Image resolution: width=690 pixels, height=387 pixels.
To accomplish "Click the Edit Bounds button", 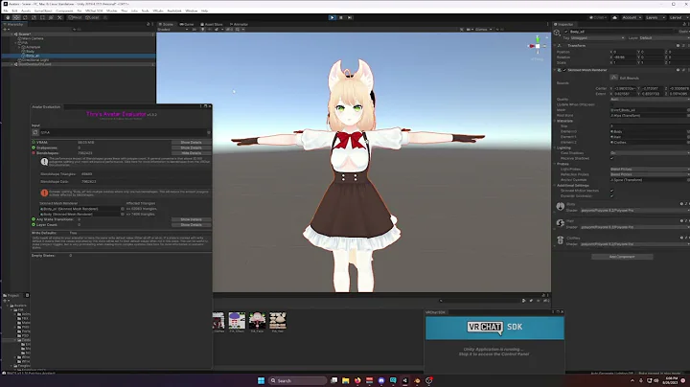I will click(614, 78).
